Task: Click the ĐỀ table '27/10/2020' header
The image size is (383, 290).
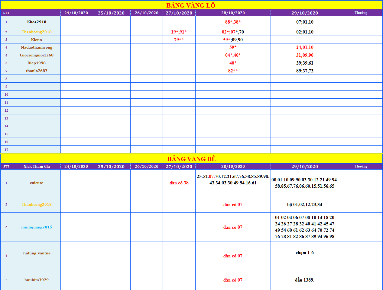Action: pyautogui.click(x=179, y=167)
